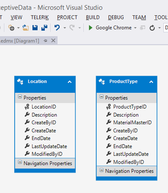The height and width of the screenshot is (193, 168).
Task: Open the browser target dropdown arrow after Google Chrome
Action: click(x=135, y=28)
